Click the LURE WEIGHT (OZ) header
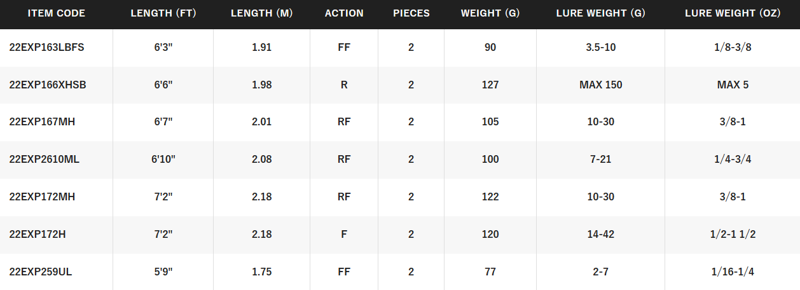Image resolution: width=800 pixels, height=290 pixels. pos(732,13)
